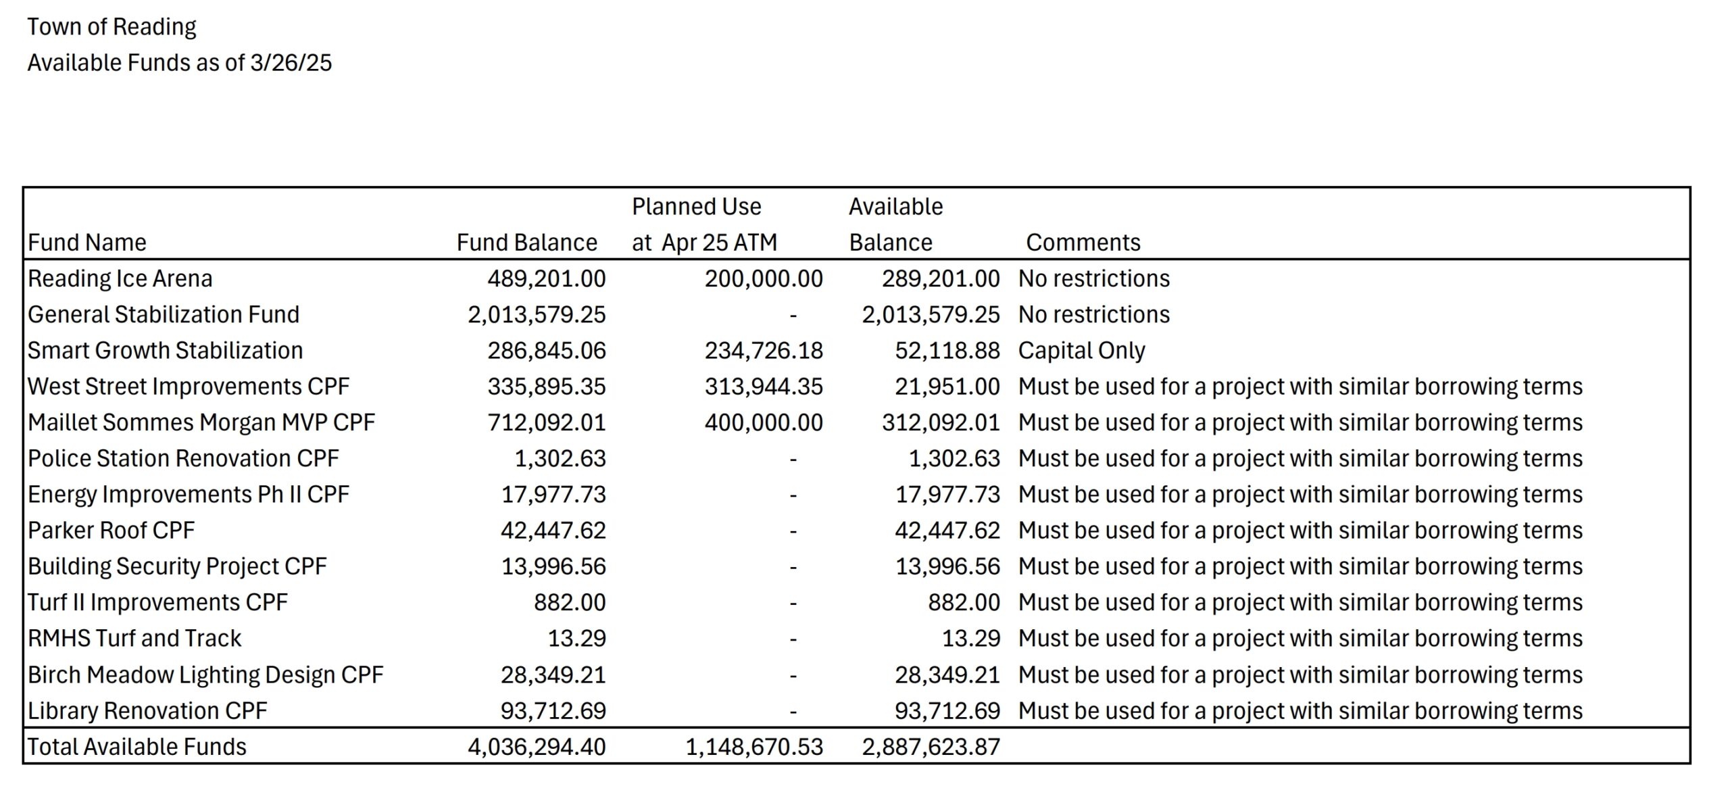This screenshot has width=1730, height=786.
Task: Click Library Renovation CPF available balance 93,712.69
Action: [x=947, y=711]
